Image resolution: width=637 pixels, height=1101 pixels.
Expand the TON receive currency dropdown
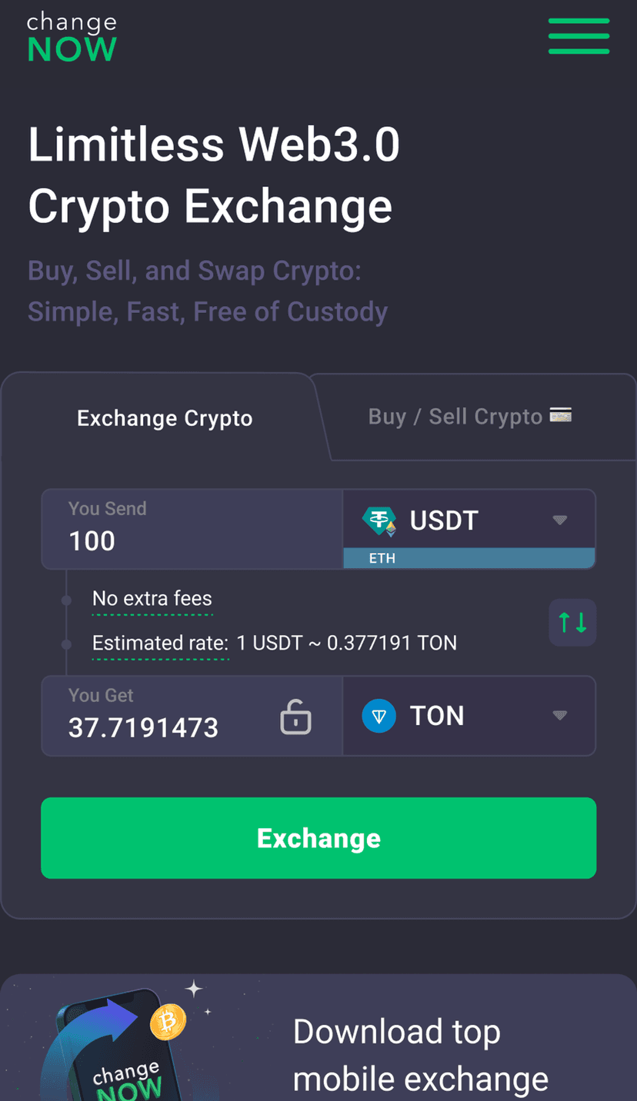click(x=560, y=716)
